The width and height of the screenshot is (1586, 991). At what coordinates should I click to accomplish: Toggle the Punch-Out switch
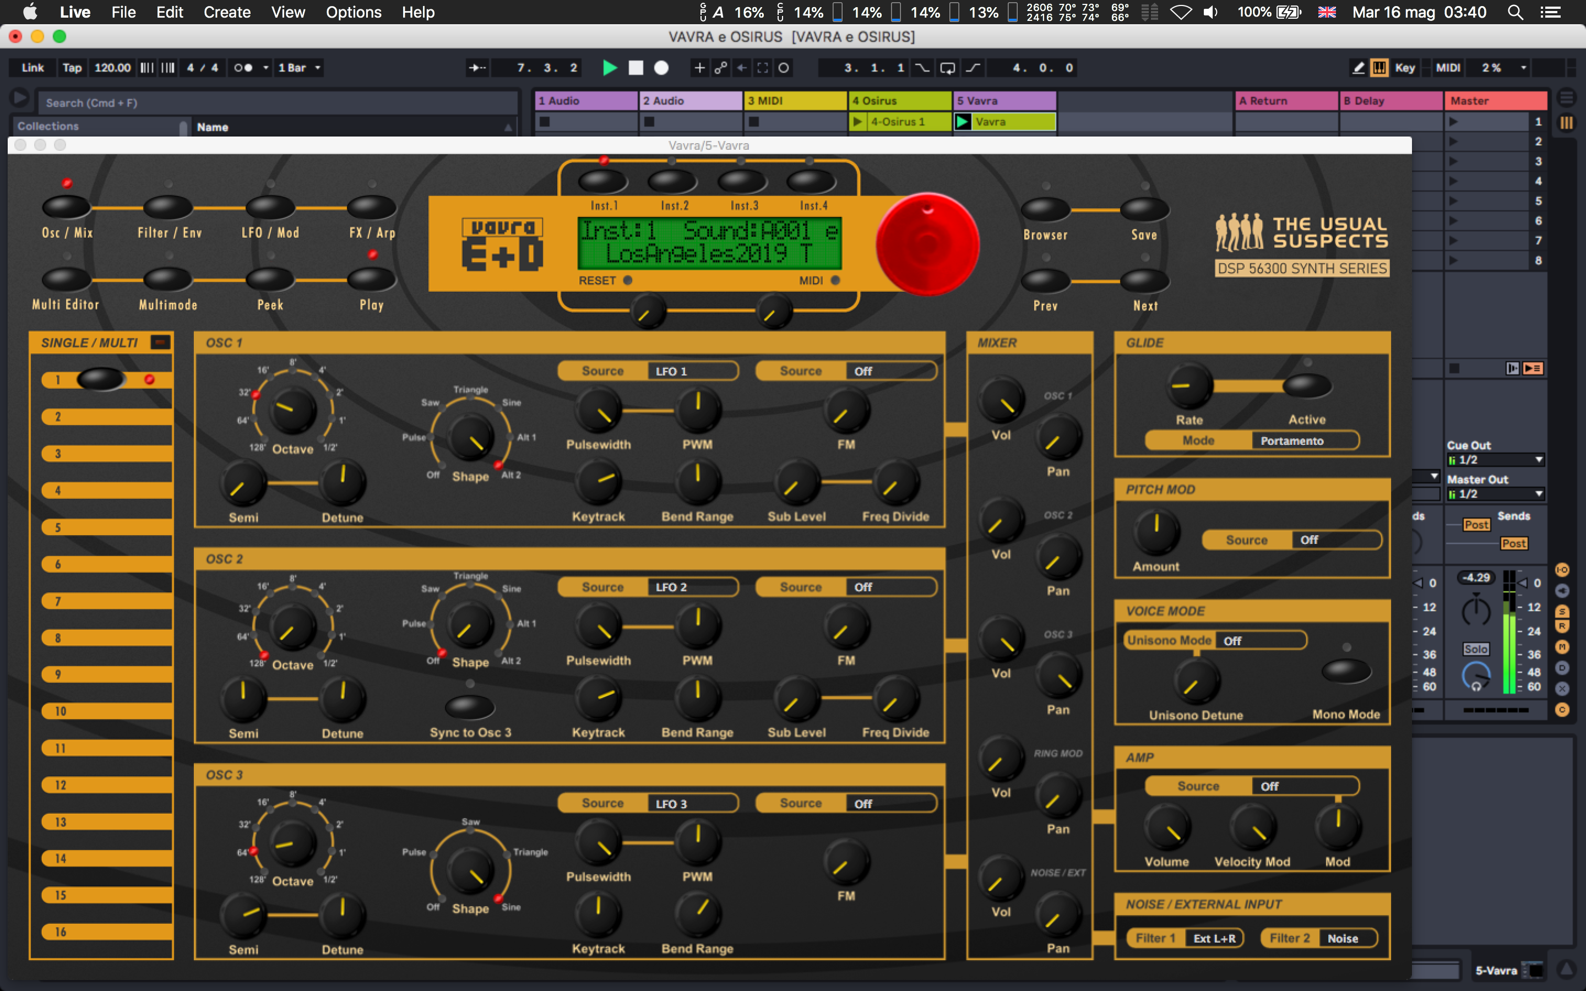(973, 68)
